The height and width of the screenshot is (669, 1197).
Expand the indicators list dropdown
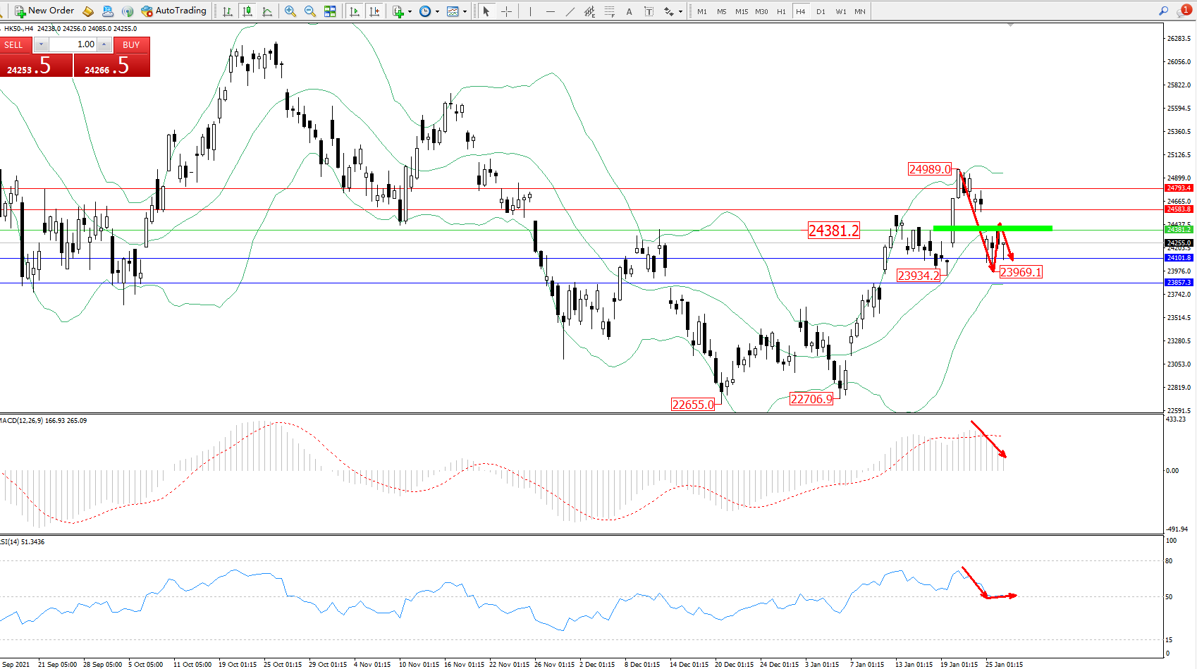[410, 11]
